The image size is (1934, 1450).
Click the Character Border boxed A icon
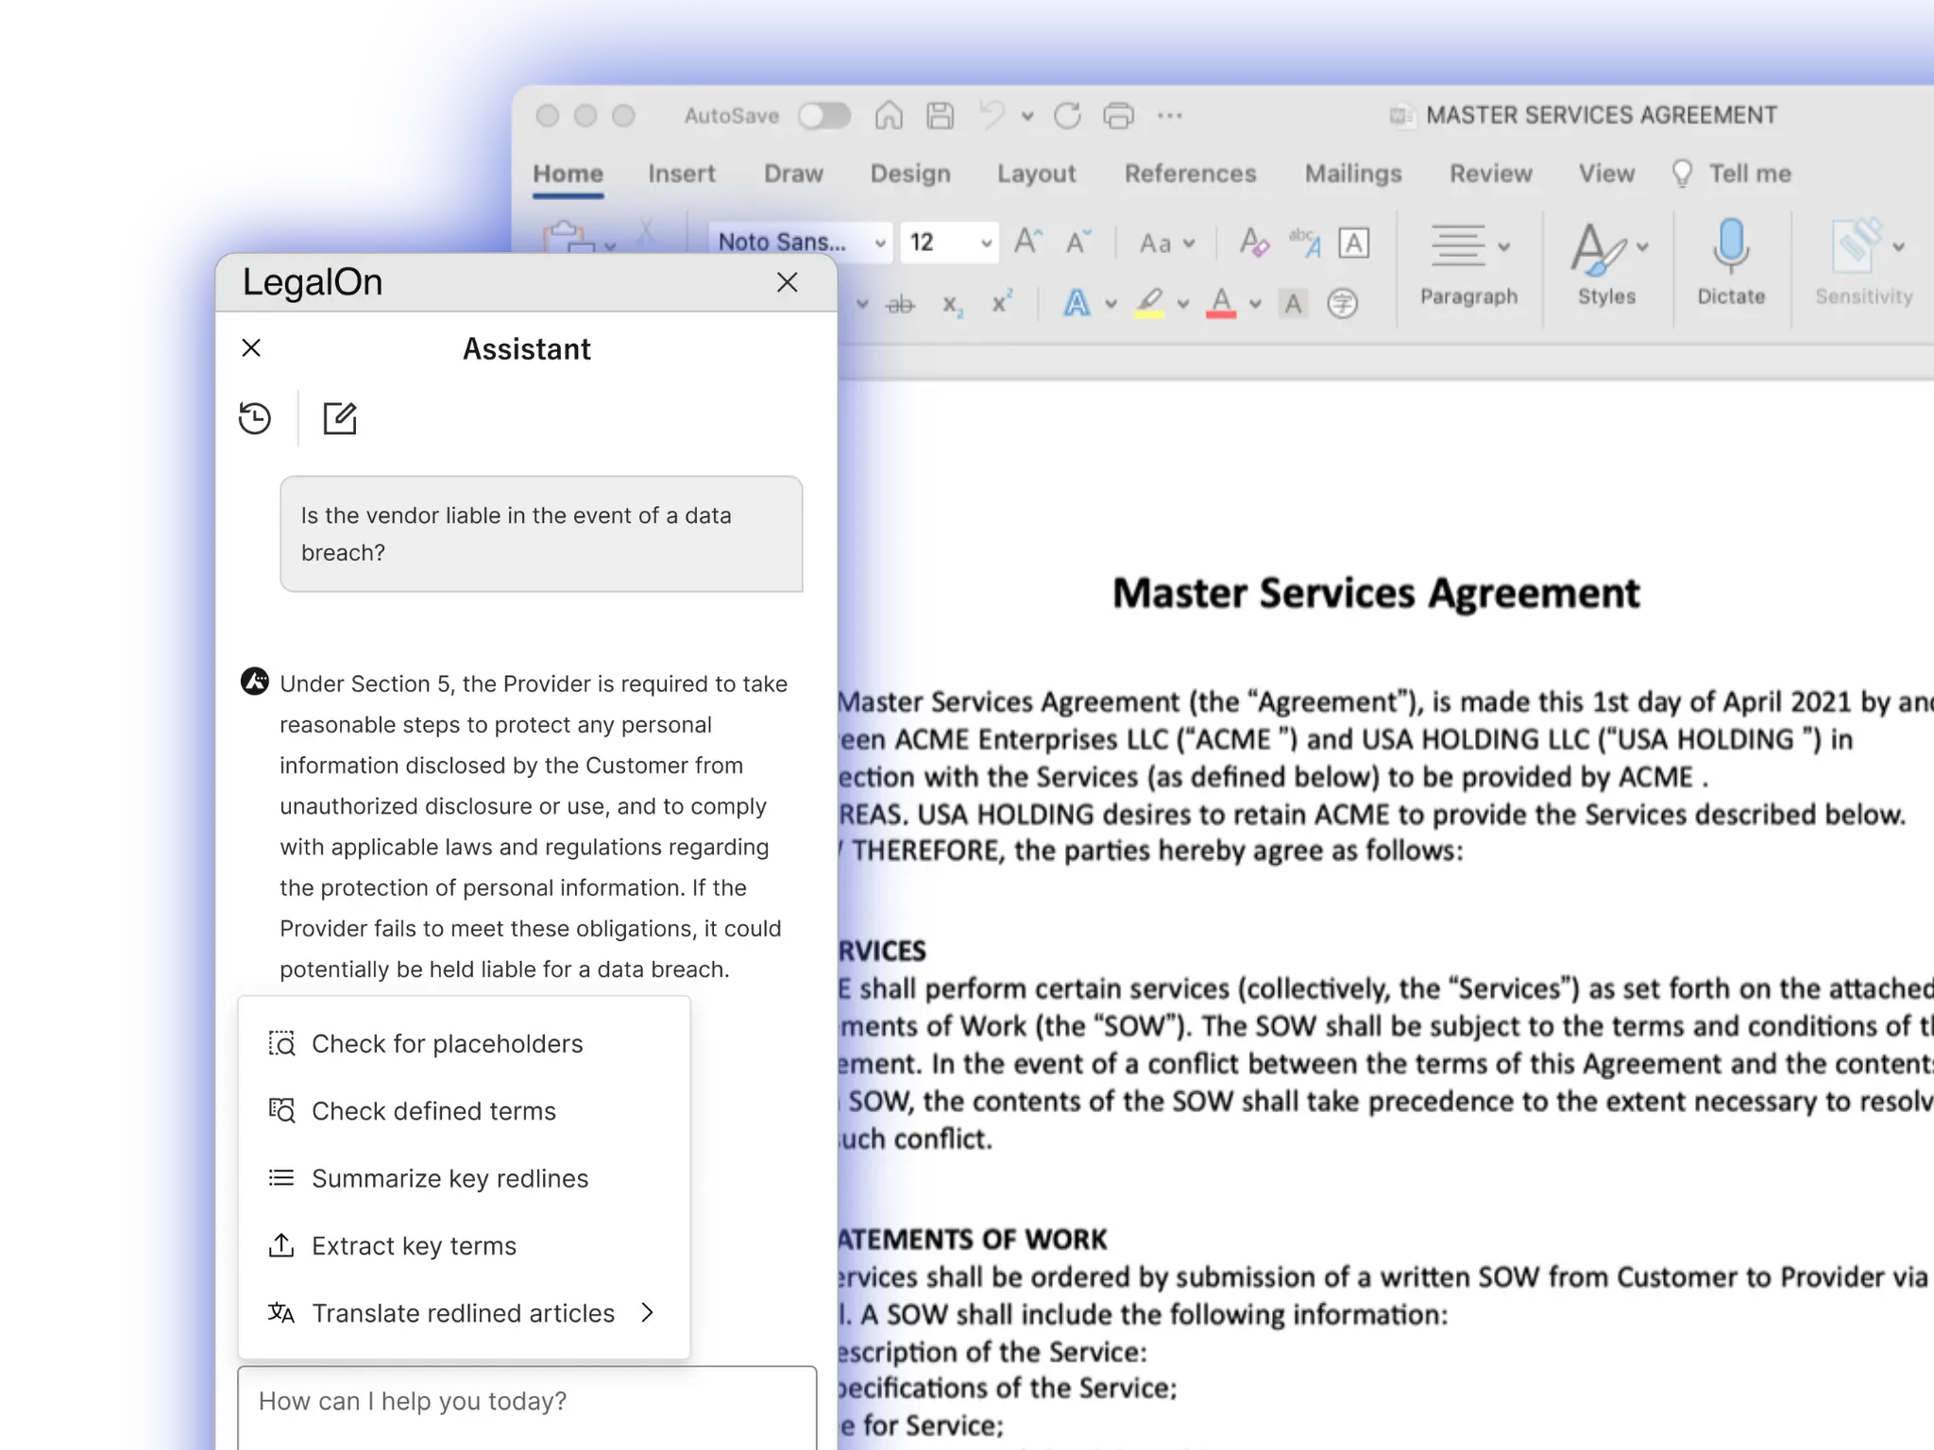tap(1354, 243)
